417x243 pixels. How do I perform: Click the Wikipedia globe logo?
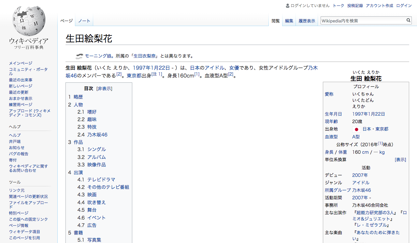click(x=29, y=20)
